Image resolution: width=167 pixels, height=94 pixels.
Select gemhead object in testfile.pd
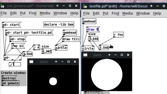(89, 21)
